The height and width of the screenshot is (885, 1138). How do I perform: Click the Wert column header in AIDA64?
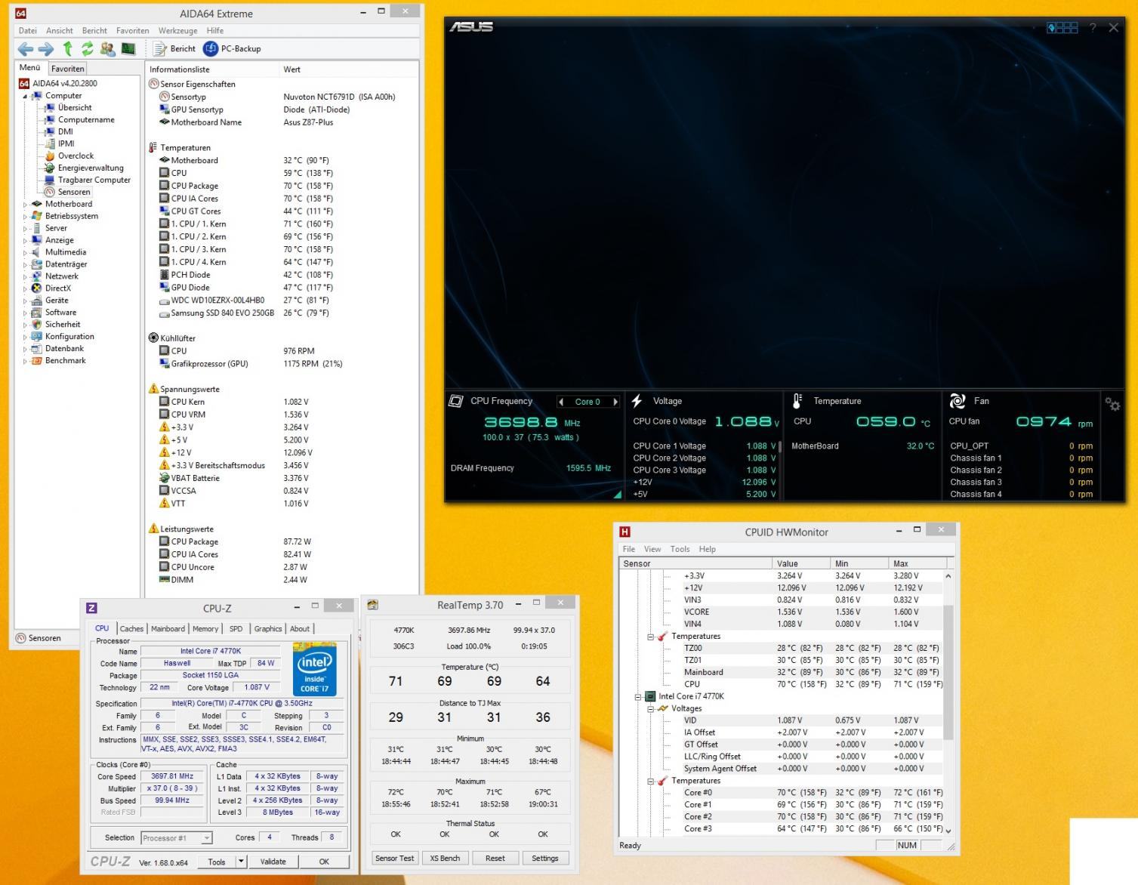pos(292,69)
